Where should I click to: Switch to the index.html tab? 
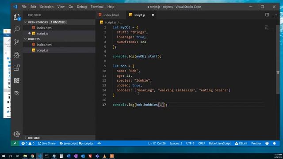pos(111,15)
